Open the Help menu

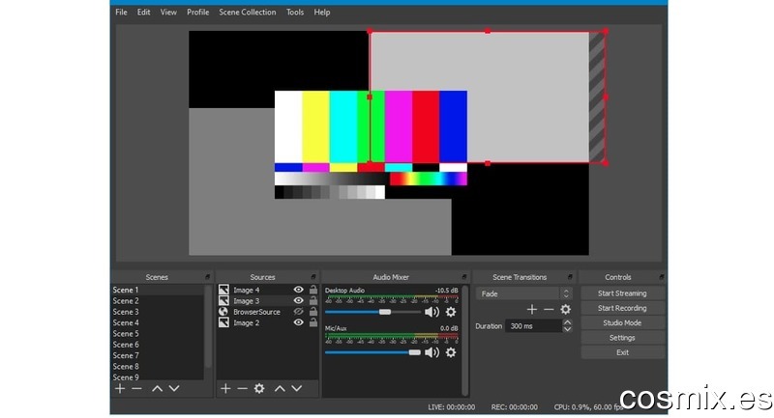click(x=322, y=13)
